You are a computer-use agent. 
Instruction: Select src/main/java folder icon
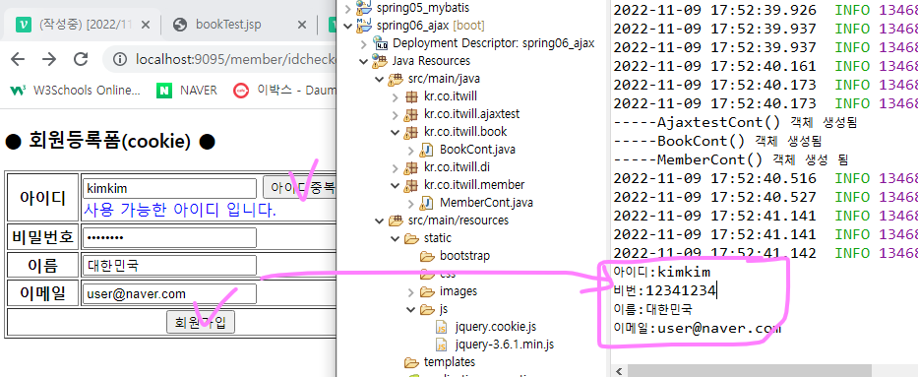click(x=397, y=79)
